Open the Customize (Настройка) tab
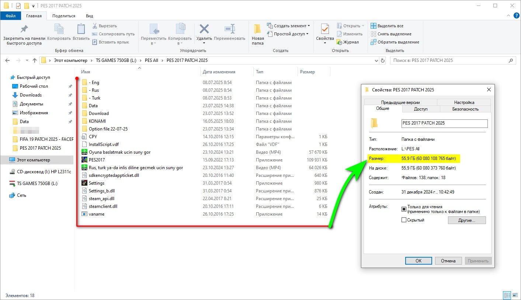 [x=464, y=102]
